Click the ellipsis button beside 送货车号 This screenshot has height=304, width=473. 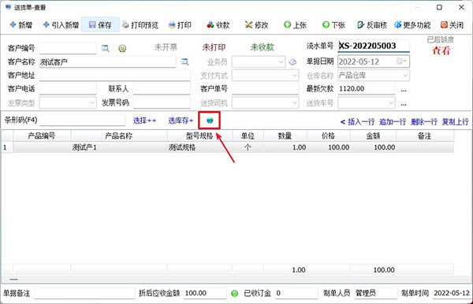404,104
